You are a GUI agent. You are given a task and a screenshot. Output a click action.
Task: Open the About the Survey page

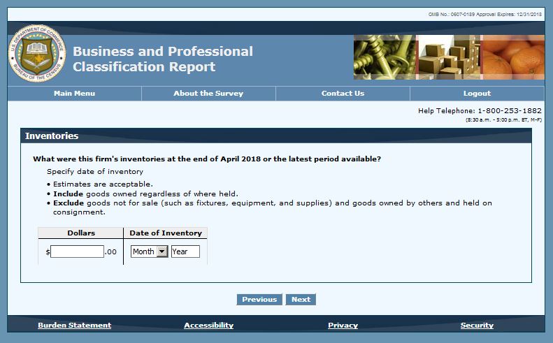click(208, 94)
